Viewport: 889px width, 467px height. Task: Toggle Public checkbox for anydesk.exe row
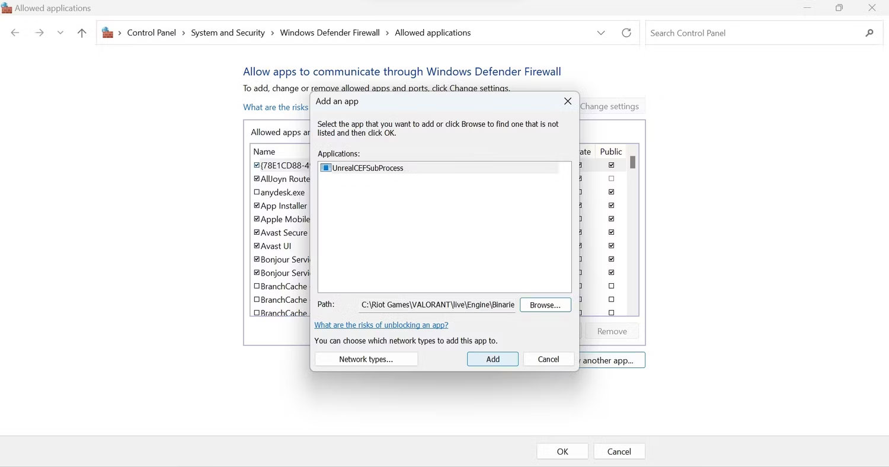[x=612, y=192]
